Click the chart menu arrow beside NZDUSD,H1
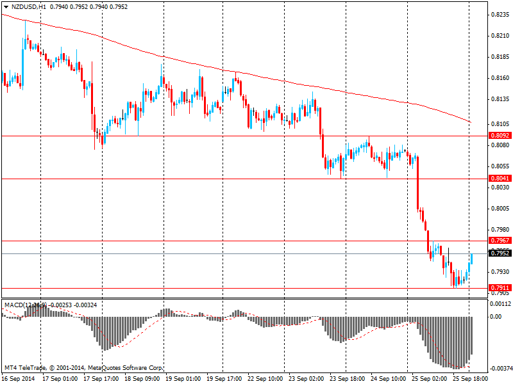Image resolution: width=513 pixels, height=384 pixels. point(6,7)
